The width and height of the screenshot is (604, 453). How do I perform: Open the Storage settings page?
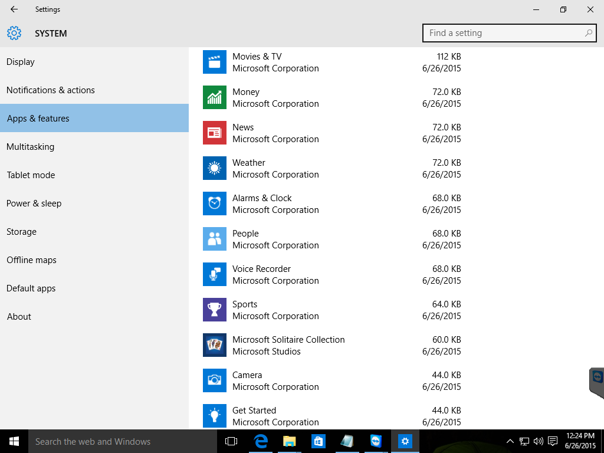94,231
